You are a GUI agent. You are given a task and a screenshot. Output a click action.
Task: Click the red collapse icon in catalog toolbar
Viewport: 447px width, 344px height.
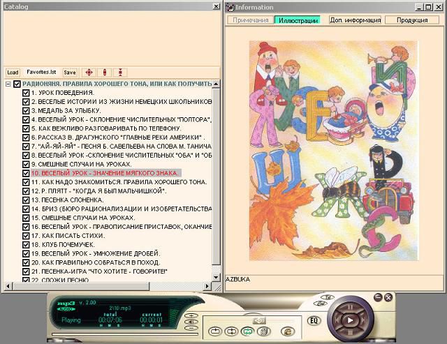click(x=119, y=72)
